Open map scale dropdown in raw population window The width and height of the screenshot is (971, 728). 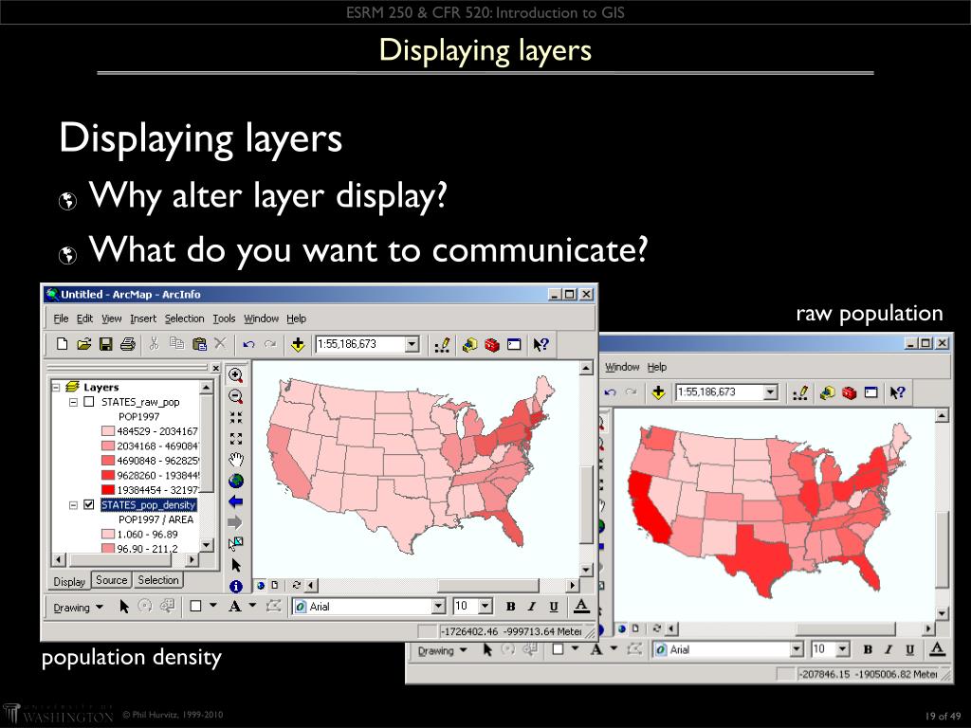click(770, 392)
